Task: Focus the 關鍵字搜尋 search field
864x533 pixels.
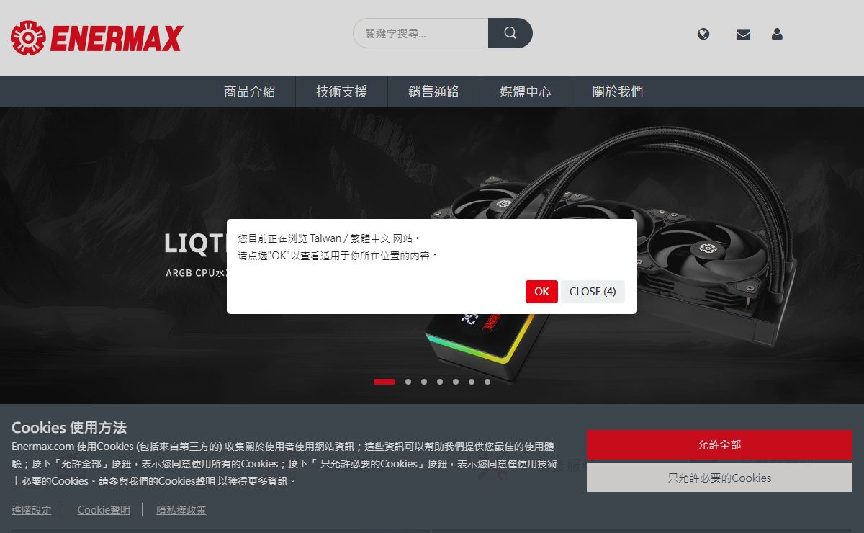Action: [x=420, y=33]
